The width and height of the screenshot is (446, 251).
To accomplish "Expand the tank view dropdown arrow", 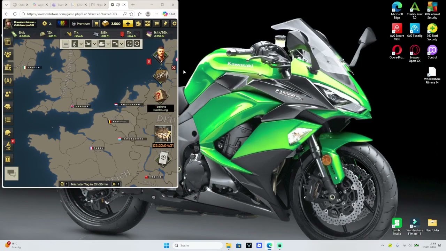I will [108, 44].
